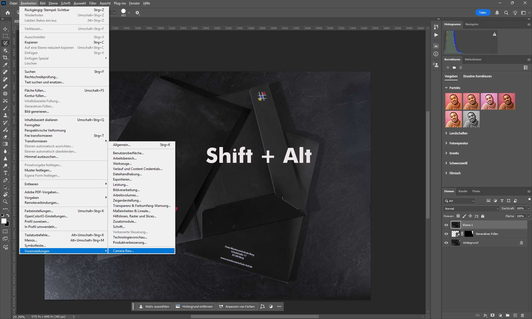Open the Normal blend mode dropdown

(x=471, y=209)
